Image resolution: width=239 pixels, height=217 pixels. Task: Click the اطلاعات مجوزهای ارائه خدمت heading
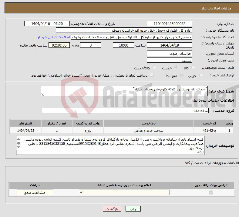[212, 163]
